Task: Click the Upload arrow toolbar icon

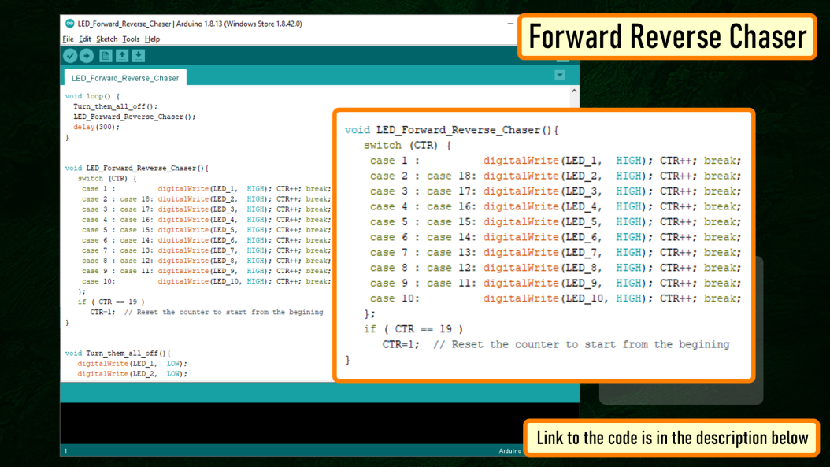Action: pyautogui.click(x=87, y=56)
